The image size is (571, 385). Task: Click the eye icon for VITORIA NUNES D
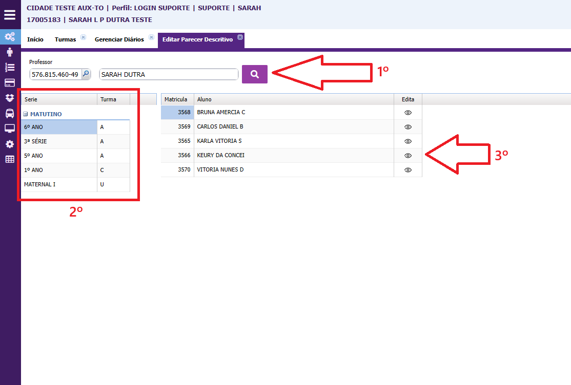tap(408, 169)
